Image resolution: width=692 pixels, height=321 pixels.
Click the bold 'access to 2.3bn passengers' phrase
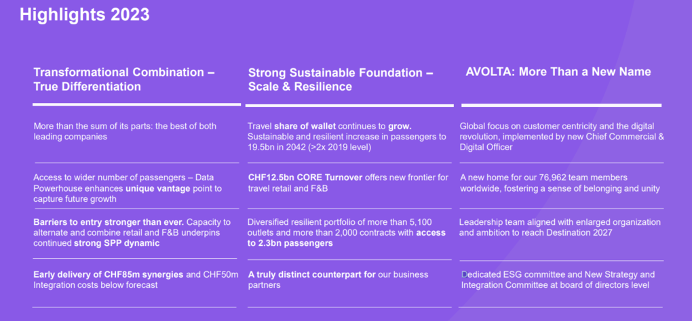coord(347,238)
